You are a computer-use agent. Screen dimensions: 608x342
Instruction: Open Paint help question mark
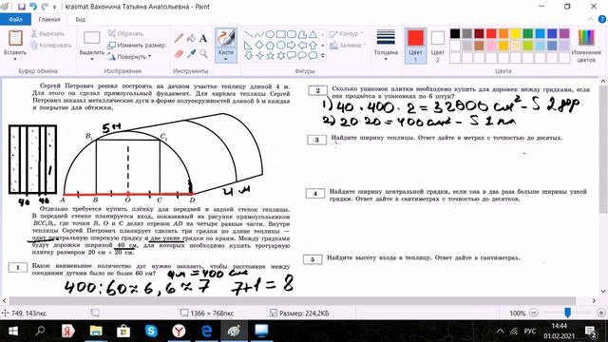click(x=602, y=19)
